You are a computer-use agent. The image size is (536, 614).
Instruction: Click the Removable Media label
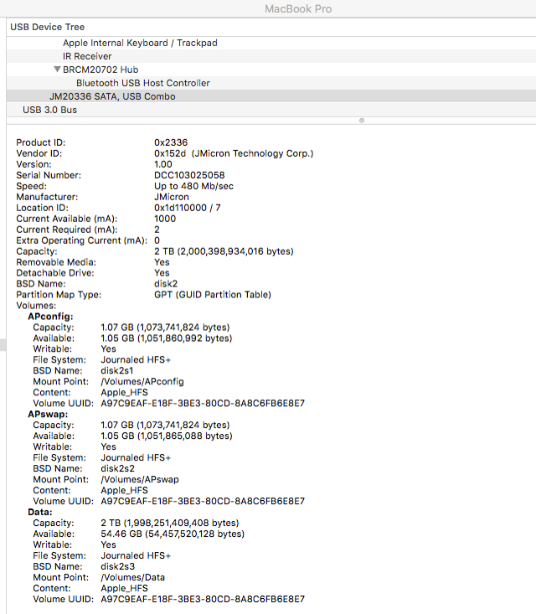coord(56,262)
